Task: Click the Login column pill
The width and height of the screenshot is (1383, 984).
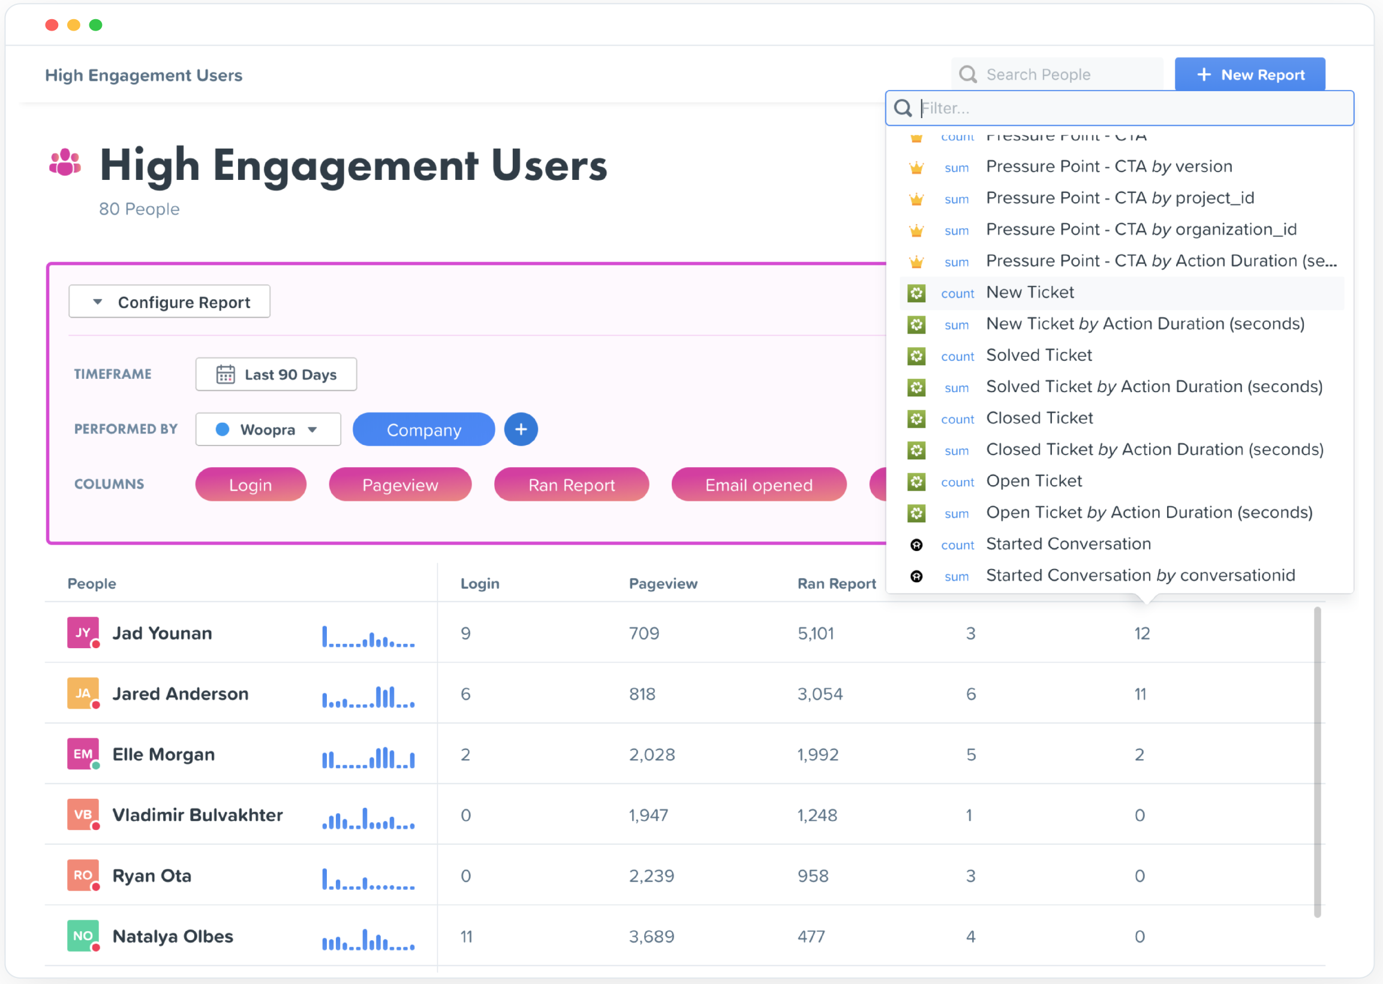Action: tap(250, 485)
